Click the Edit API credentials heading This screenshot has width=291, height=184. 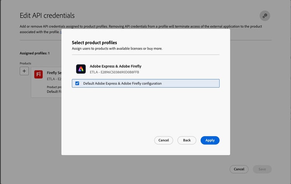coord(47,15)
